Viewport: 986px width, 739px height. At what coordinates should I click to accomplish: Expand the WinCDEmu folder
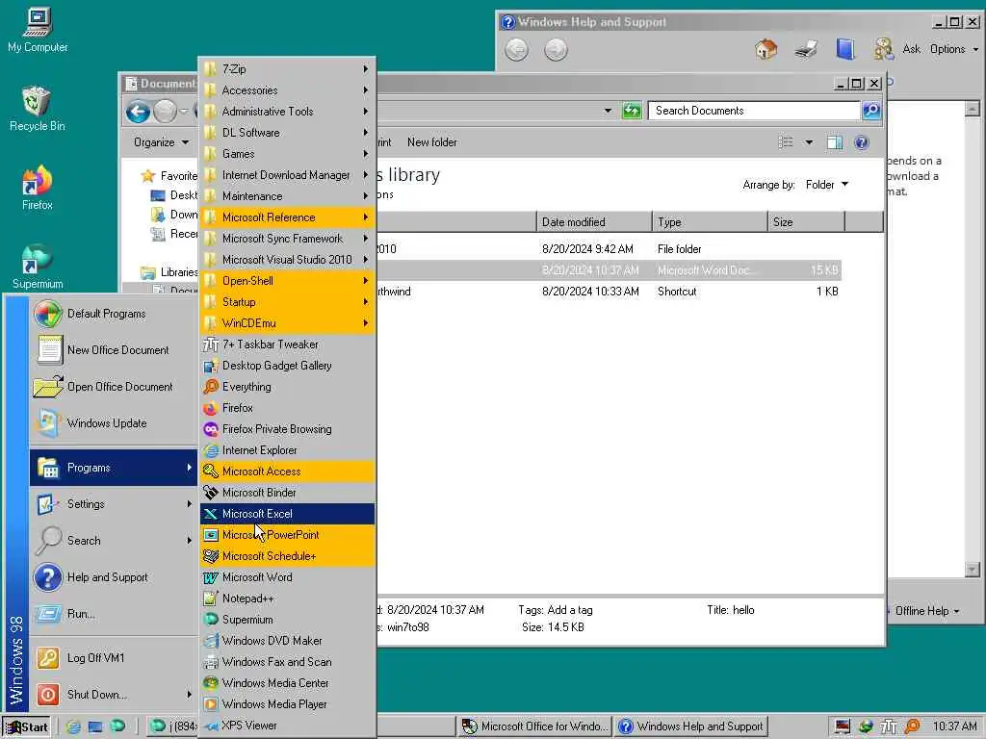[x=287, y=323]
